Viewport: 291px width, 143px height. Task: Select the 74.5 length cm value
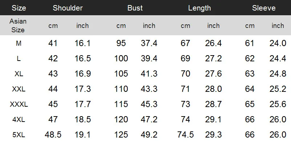(x=186, y=135)
